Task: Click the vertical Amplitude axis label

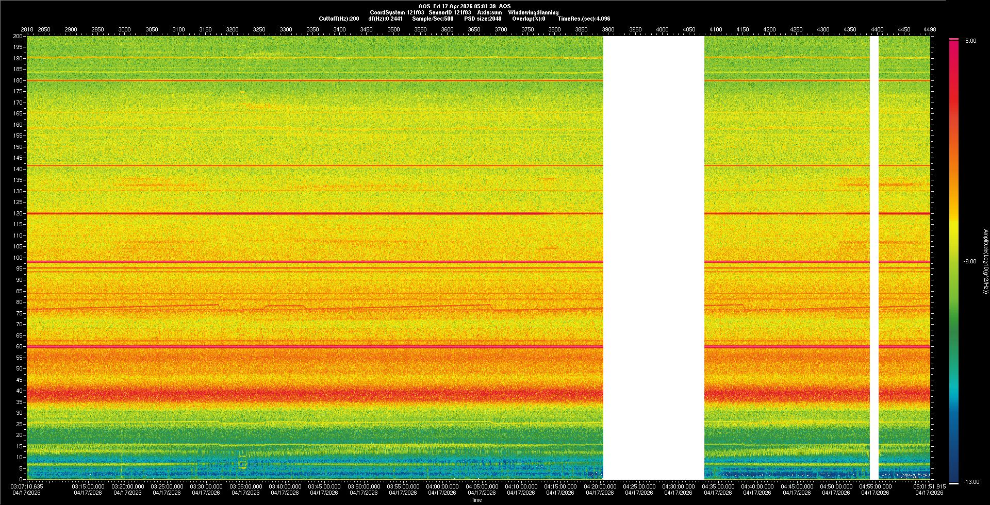Action: click(x=985, y=261)
